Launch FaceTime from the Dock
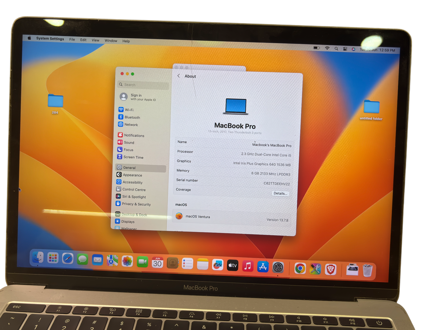 pos(142,262)
